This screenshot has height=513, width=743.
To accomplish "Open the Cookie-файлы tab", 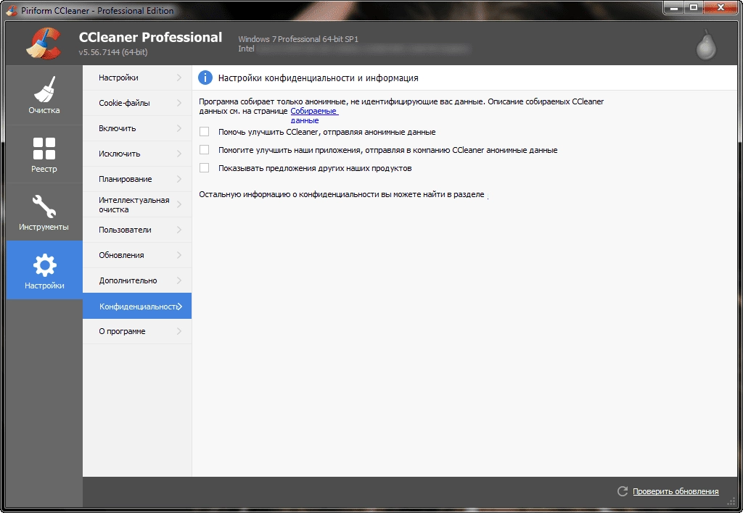I will (x=137, y=103).
